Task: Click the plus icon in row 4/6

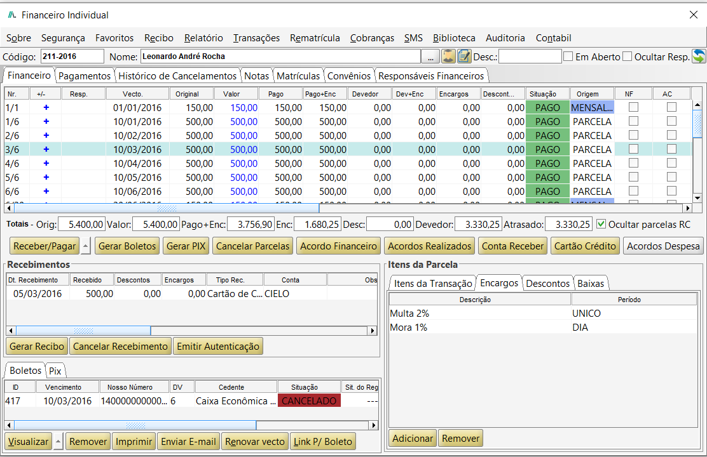Action: click(x=46, y=163)
